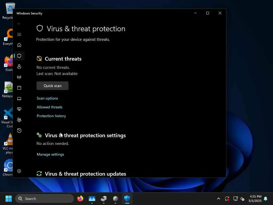Open Allowed threats link
The image size is (273, 205).
(49, 107)
